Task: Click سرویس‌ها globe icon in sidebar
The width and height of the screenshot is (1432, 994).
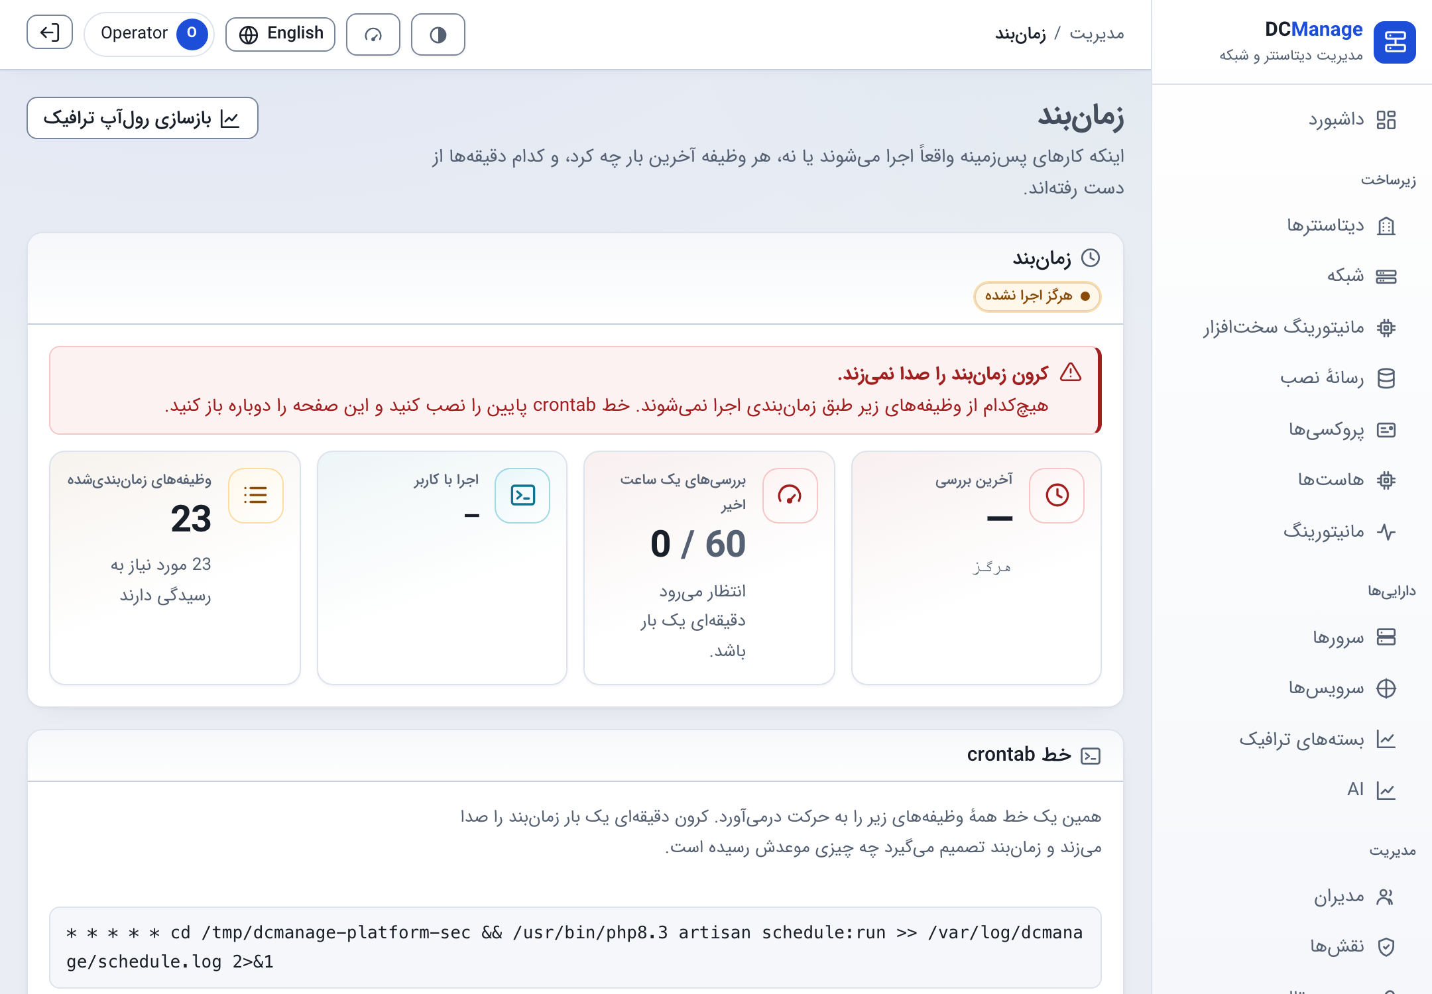Action: pos(1386,689)
